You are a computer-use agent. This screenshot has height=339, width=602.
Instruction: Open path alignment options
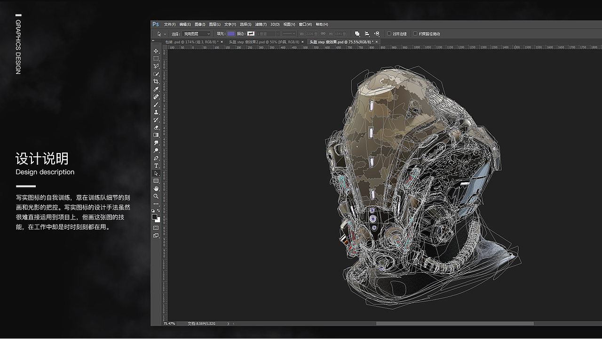[367, 34]
